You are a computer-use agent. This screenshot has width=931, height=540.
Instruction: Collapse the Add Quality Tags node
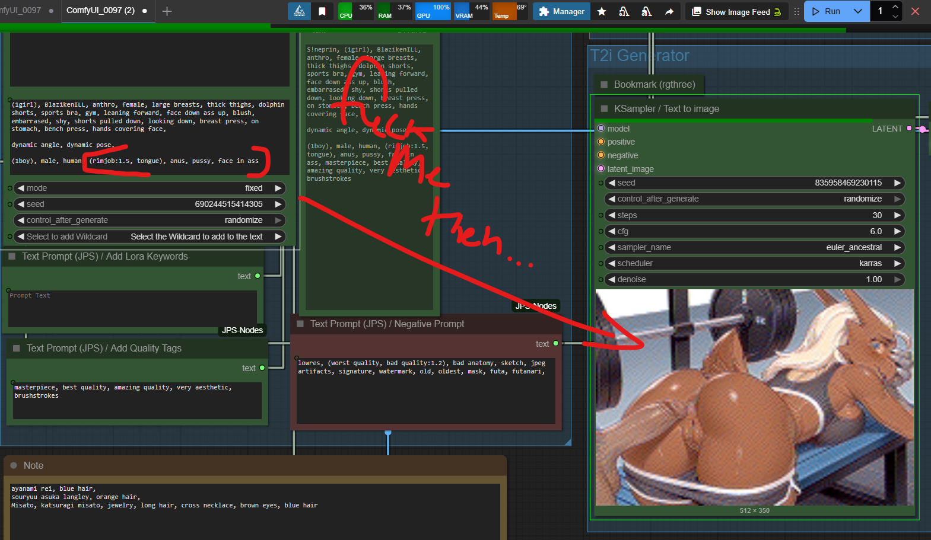pyautogui.click(x=17, y=349)
